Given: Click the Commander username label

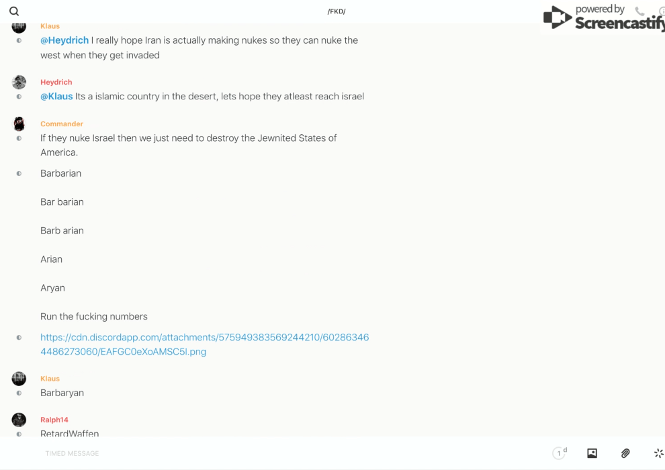Looking at the screenshot, I should click(62, 124).
